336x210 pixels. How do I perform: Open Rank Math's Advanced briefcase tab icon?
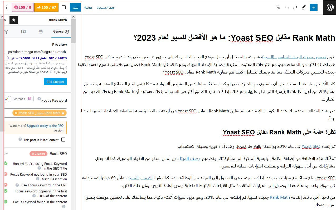40,31
